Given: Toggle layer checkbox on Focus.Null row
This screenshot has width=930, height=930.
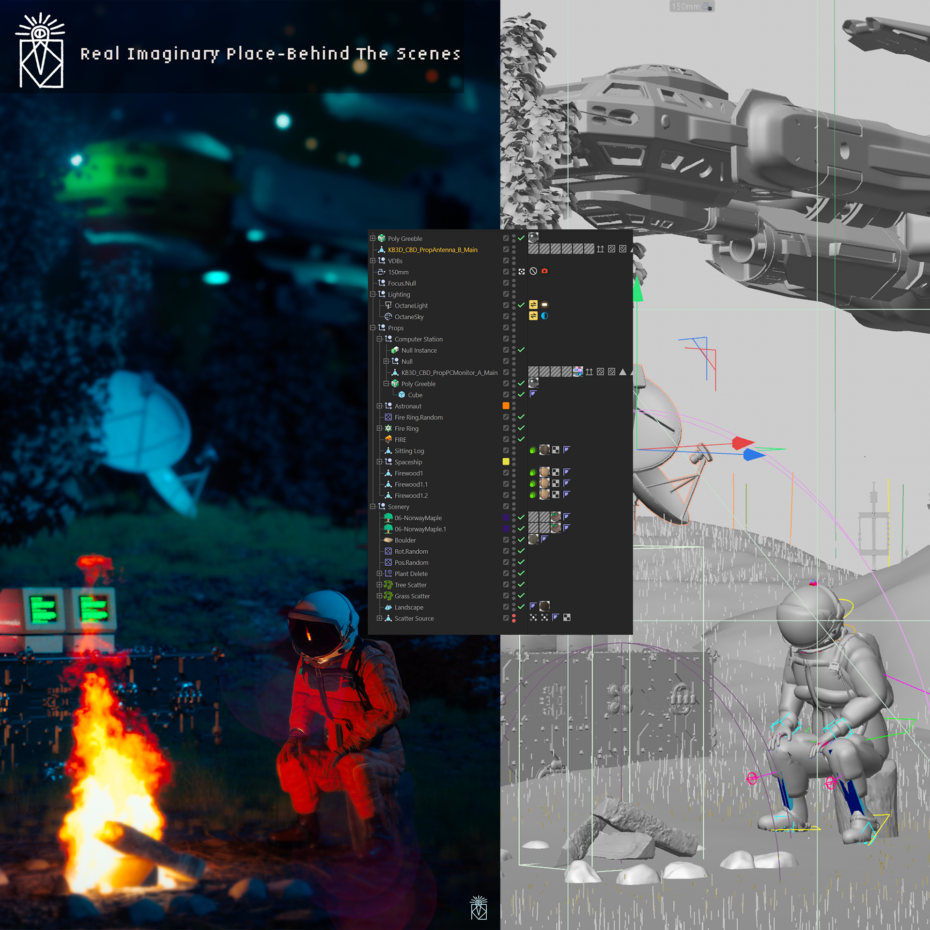Looking at the screenshot, I should point(506,283).
